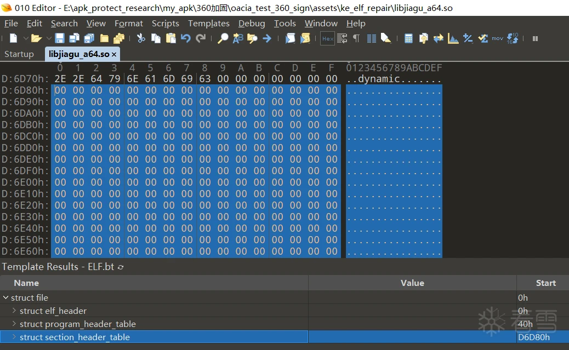Click the Save floppy disk icon
The image size is (569, 350).
click(x=60, y=38)
